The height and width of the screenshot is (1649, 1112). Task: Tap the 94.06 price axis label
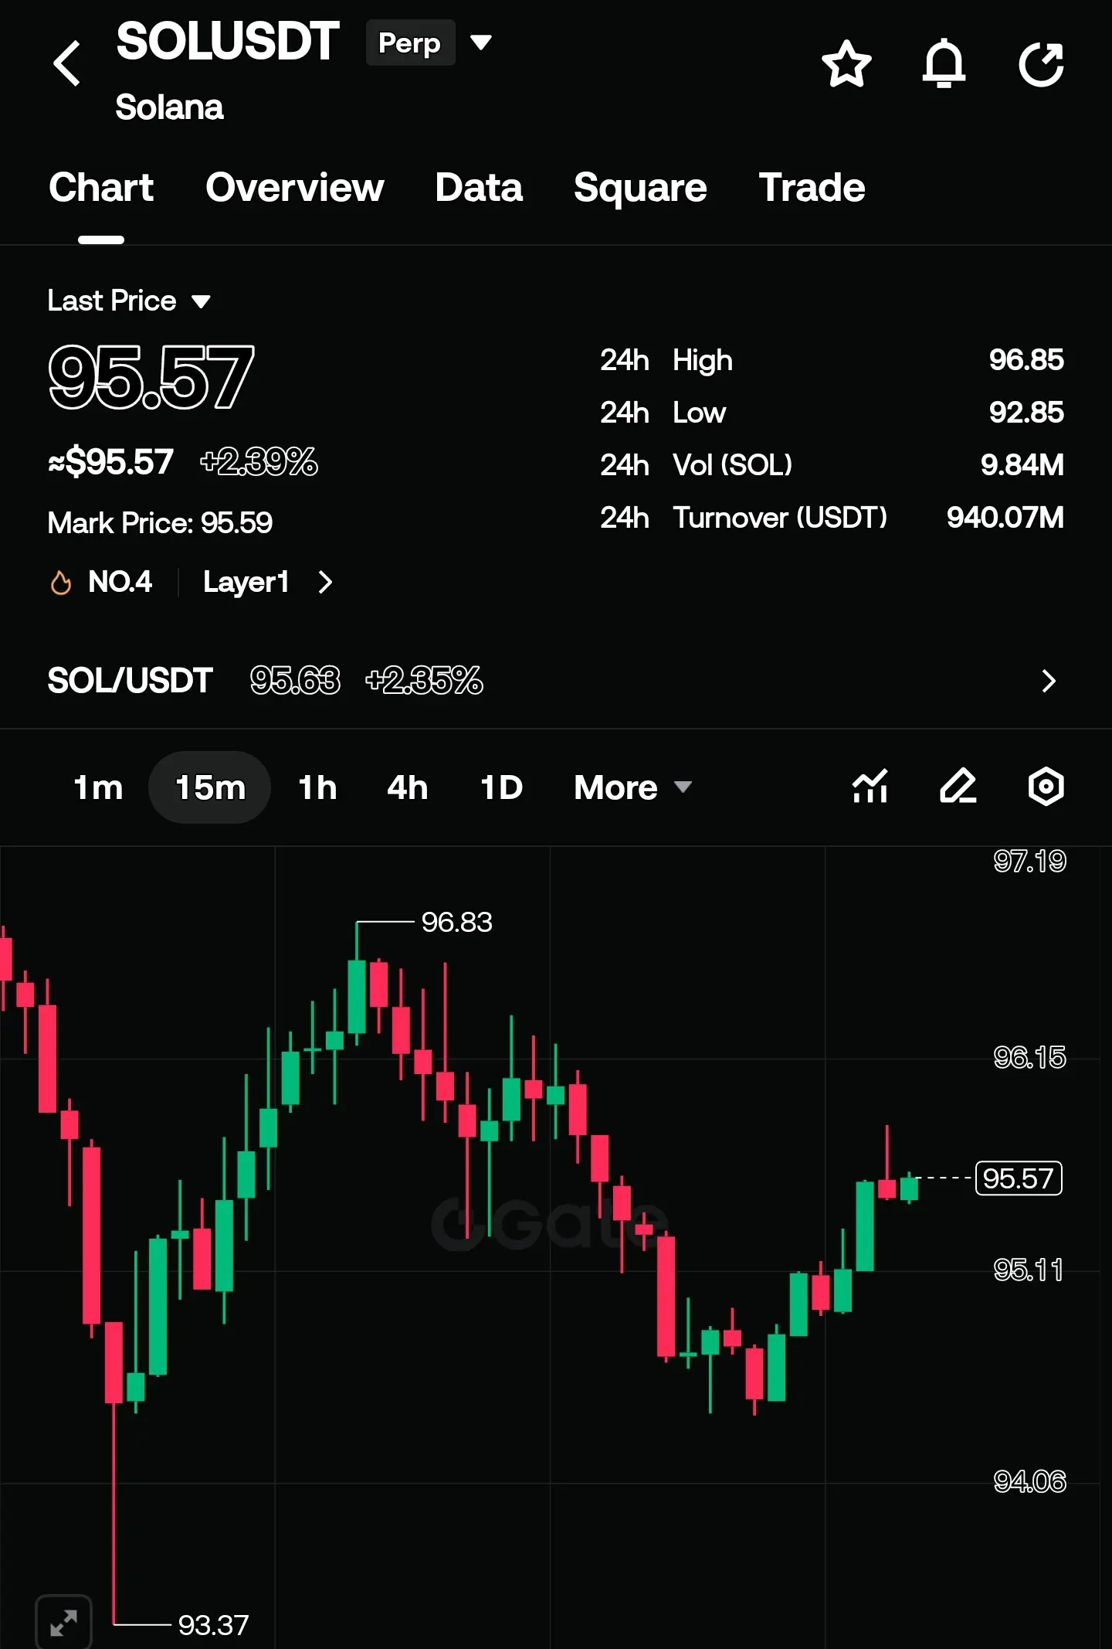pos(1029,1481)
